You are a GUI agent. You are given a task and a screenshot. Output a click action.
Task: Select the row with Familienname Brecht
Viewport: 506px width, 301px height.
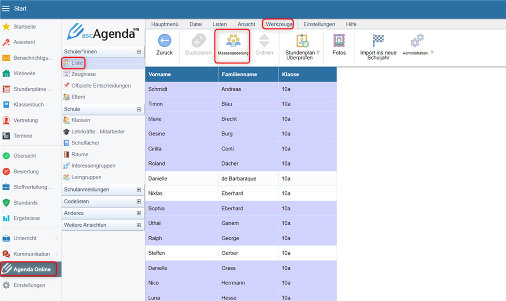tap(241, 119)
